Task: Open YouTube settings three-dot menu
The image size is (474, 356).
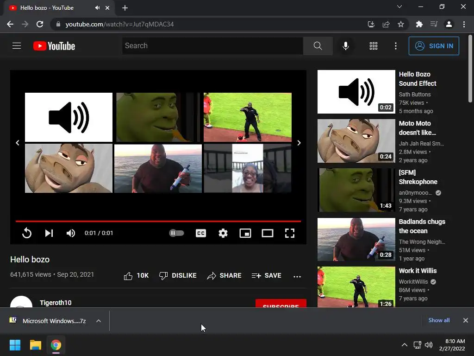Action: [396, 46]
